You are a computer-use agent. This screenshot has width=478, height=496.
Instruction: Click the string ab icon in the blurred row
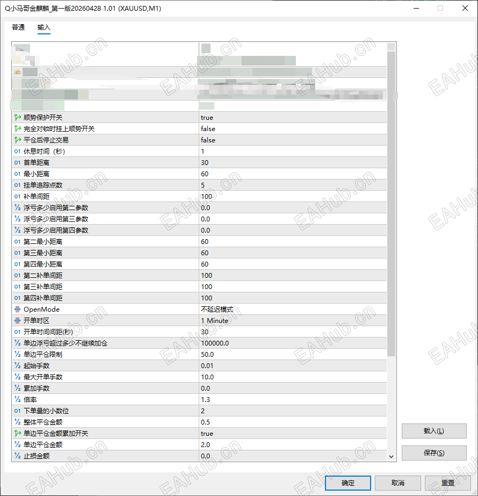tap(17, 72)
